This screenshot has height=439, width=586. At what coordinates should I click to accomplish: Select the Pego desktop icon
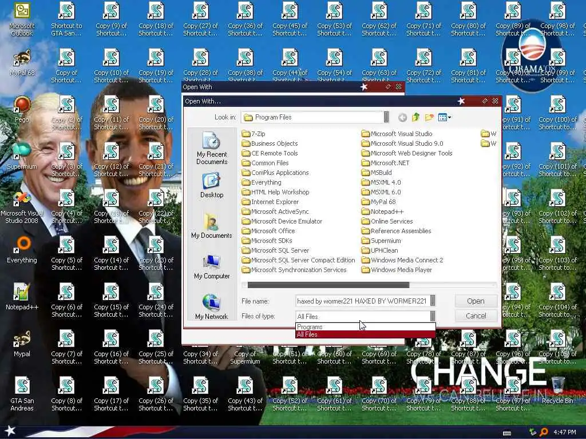[x=22, y=109]
